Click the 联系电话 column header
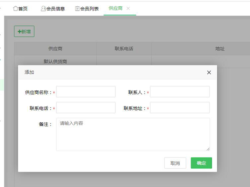 [x=124, y=49]
